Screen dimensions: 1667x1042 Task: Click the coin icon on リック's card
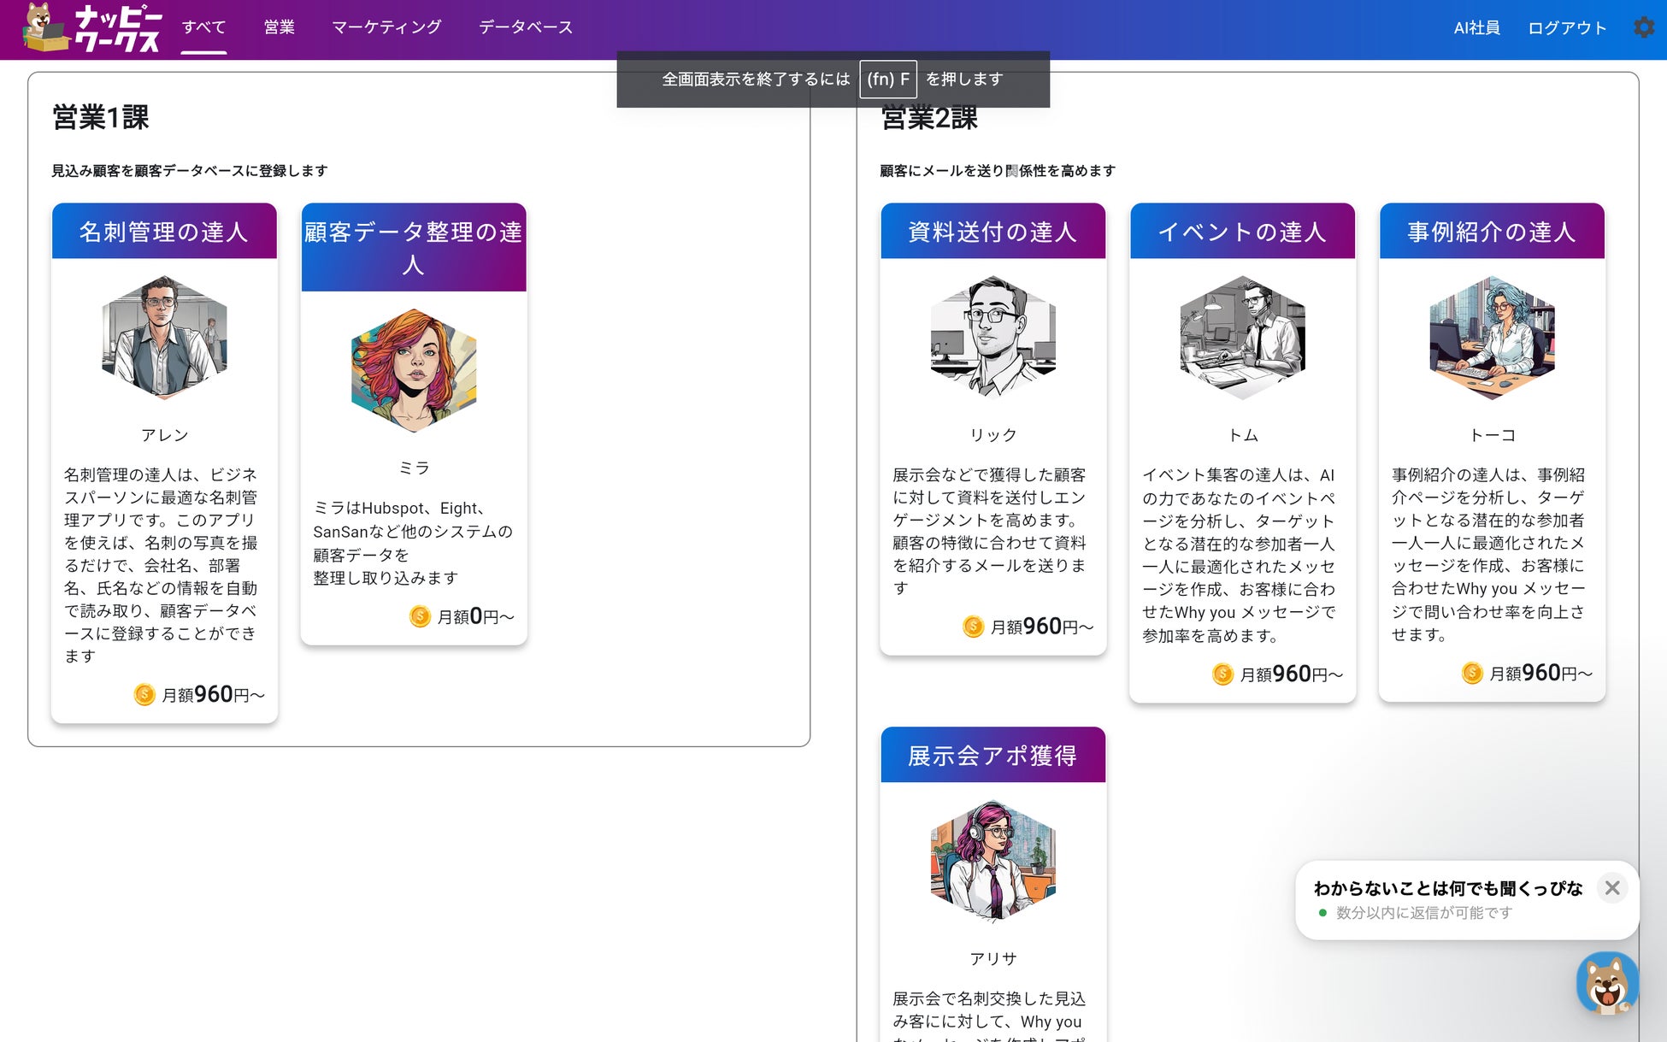pyautogui.click(x=973, y=627)
